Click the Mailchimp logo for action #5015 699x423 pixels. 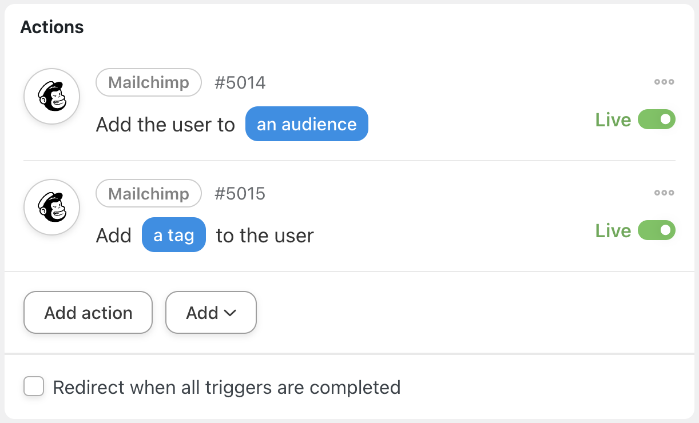51,207
